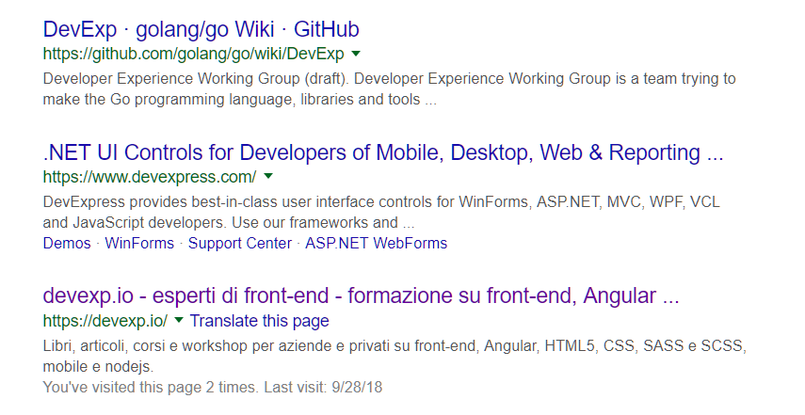The width and height of the screenshot is (805, 415).
Task: Click the DevExpress best-in-class controls description
Action: tap(382, 201)
